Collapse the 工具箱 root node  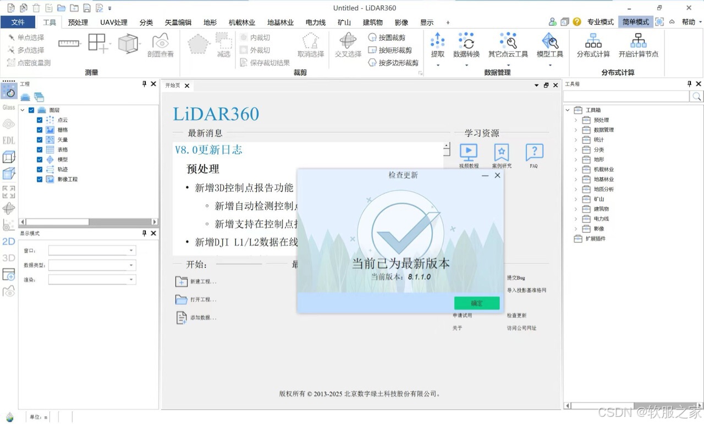568,110
